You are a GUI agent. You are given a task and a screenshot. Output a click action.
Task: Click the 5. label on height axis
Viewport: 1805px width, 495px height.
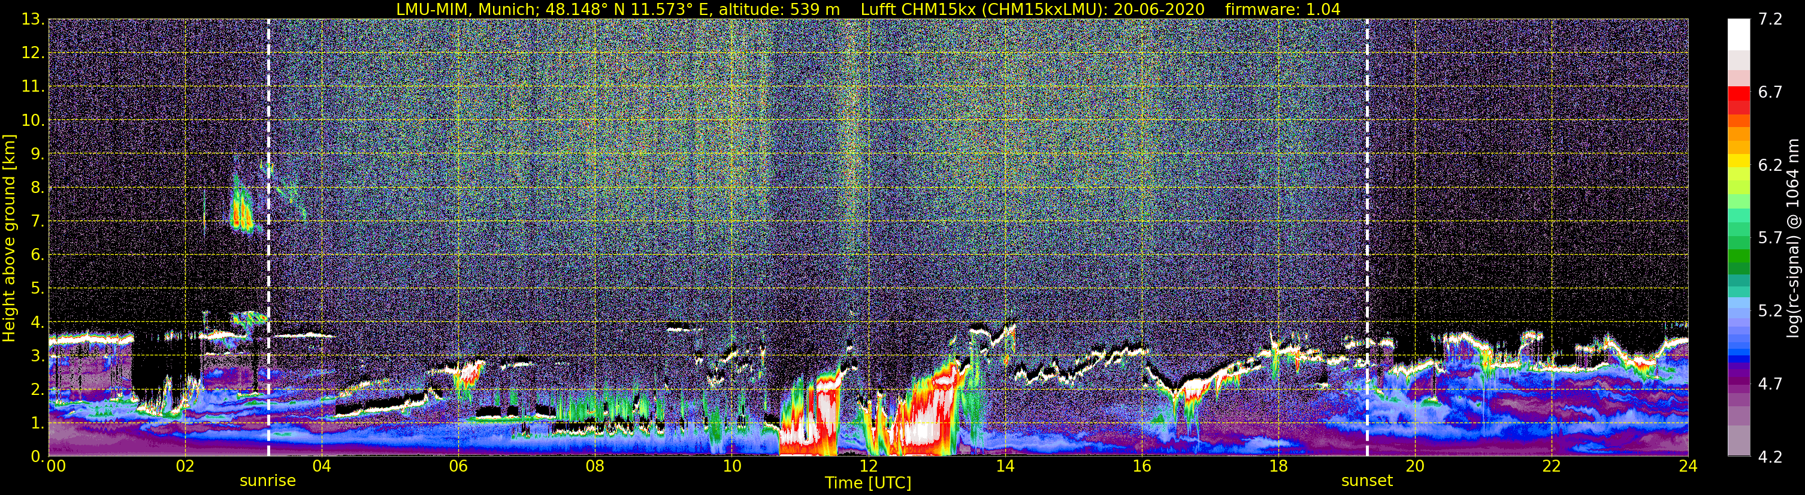tap(37, 288)
